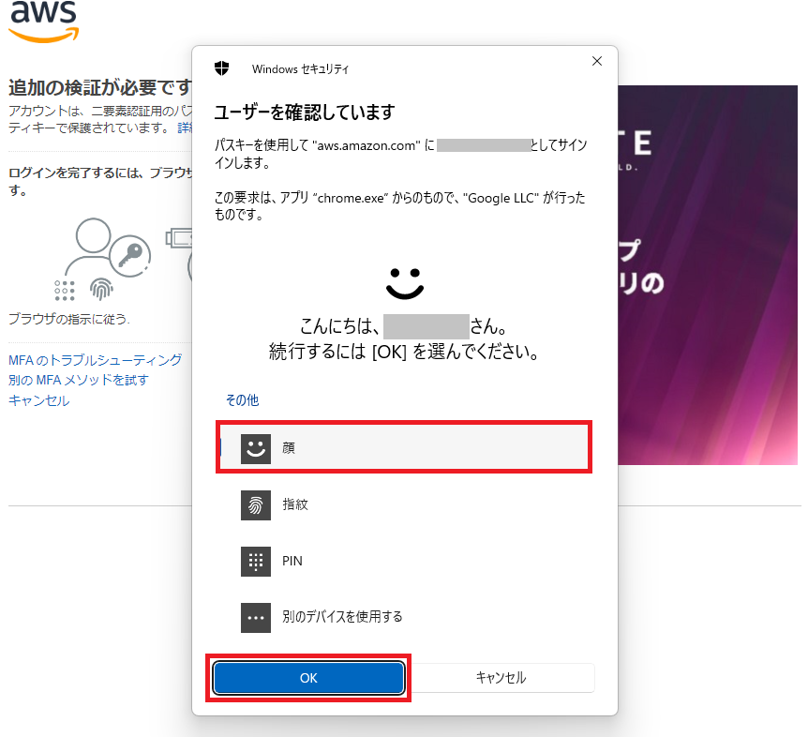Click the fingerprint illustration on AWS page

point(101,290)
